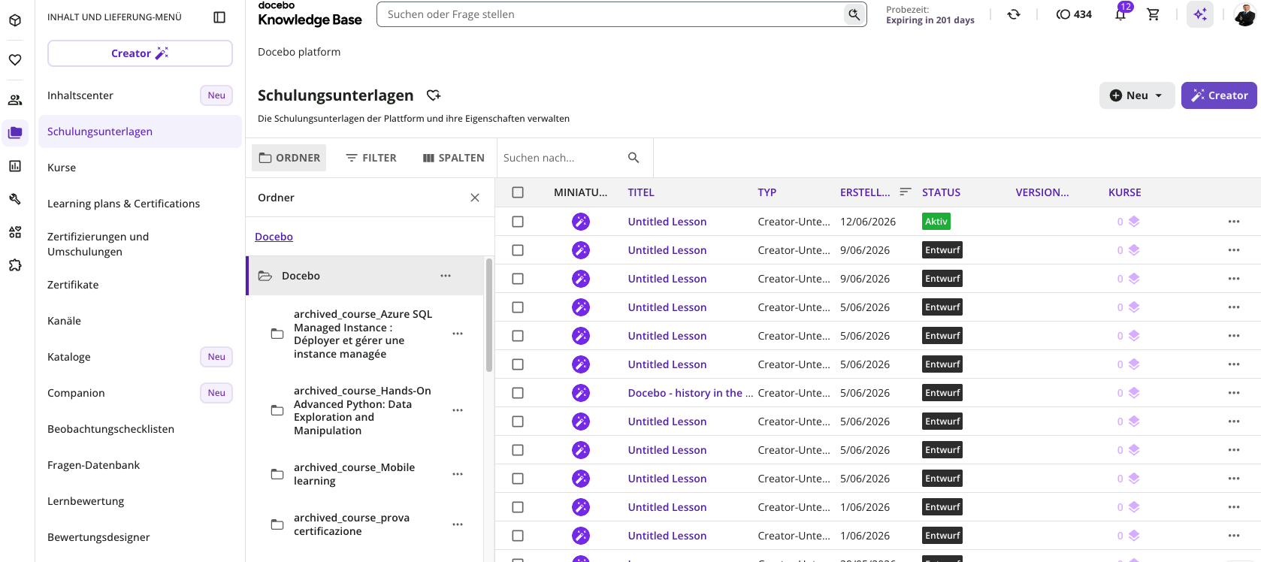Focus the Suchen nach search field

tap(562, 158)
